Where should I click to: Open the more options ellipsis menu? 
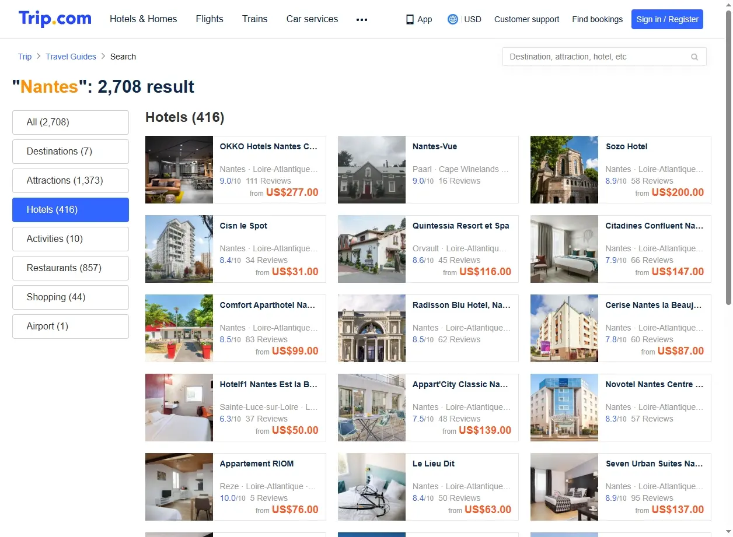(362, 19)
